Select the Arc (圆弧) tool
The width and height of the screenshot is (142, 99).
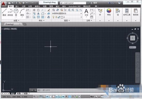(22, 12)
